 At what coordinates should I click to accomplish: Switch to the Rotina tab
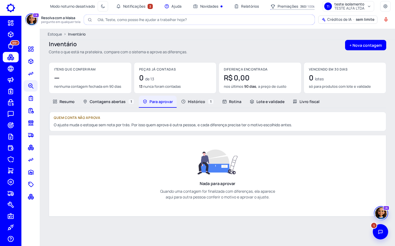(232, 102)
